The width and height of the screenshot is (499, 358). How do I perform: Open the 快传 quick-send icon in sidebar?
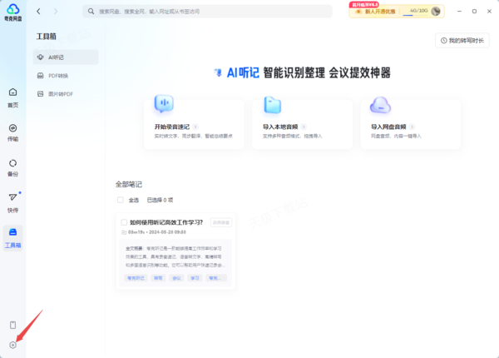[12, 201]
